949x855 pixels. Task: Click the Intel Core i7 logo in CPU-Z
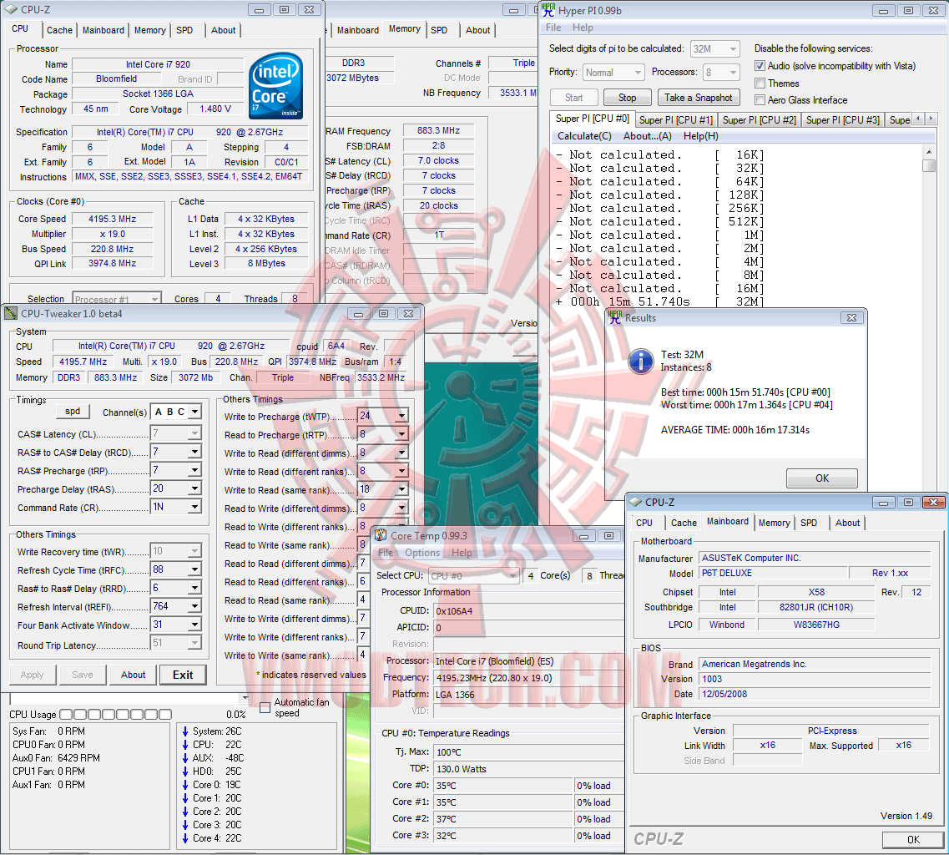coord(276,85)
